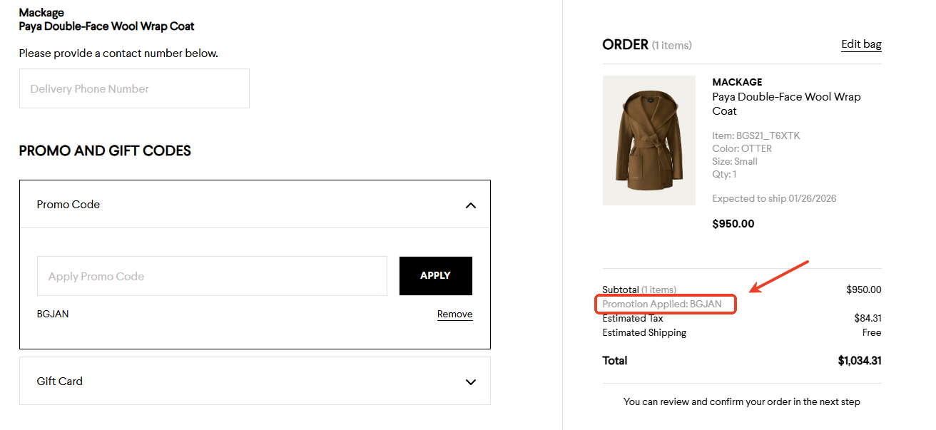936x430 pixels.
Task: Select the BGJAN code label in promo box
Action: point(53,314)
